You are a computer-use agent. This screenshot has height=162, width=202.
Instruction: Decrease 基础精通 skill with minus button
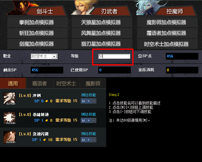(x=94, y=120)
